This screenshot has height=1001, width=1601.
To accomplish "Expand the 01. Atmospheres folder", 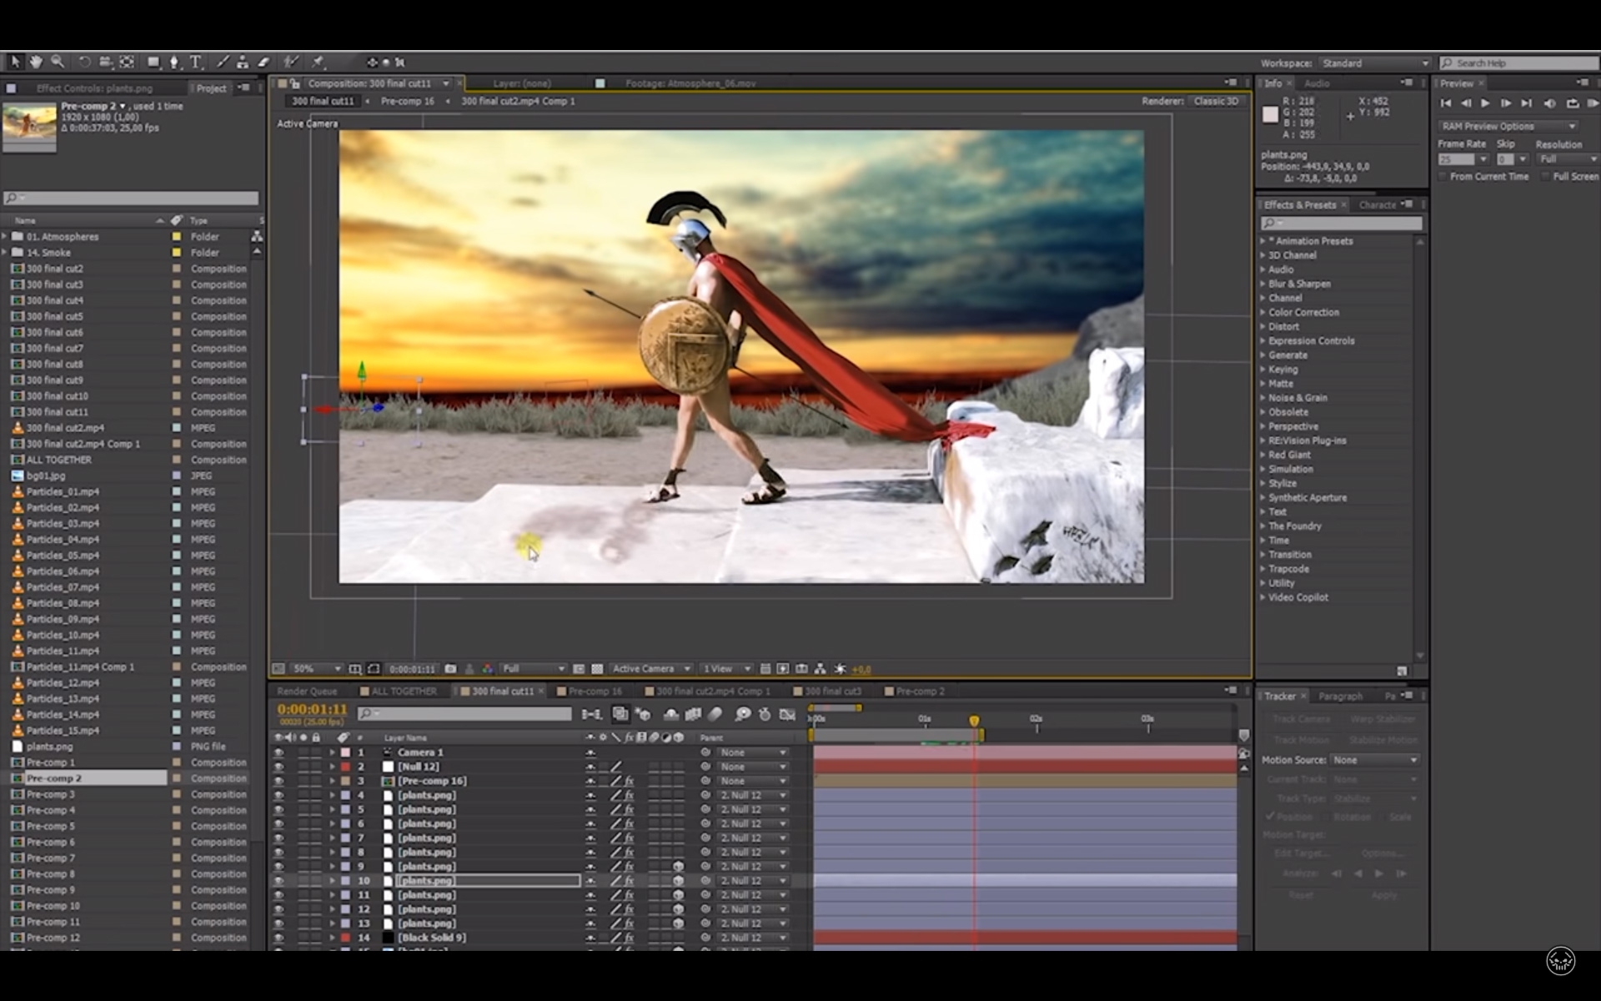I will [5, 237].
